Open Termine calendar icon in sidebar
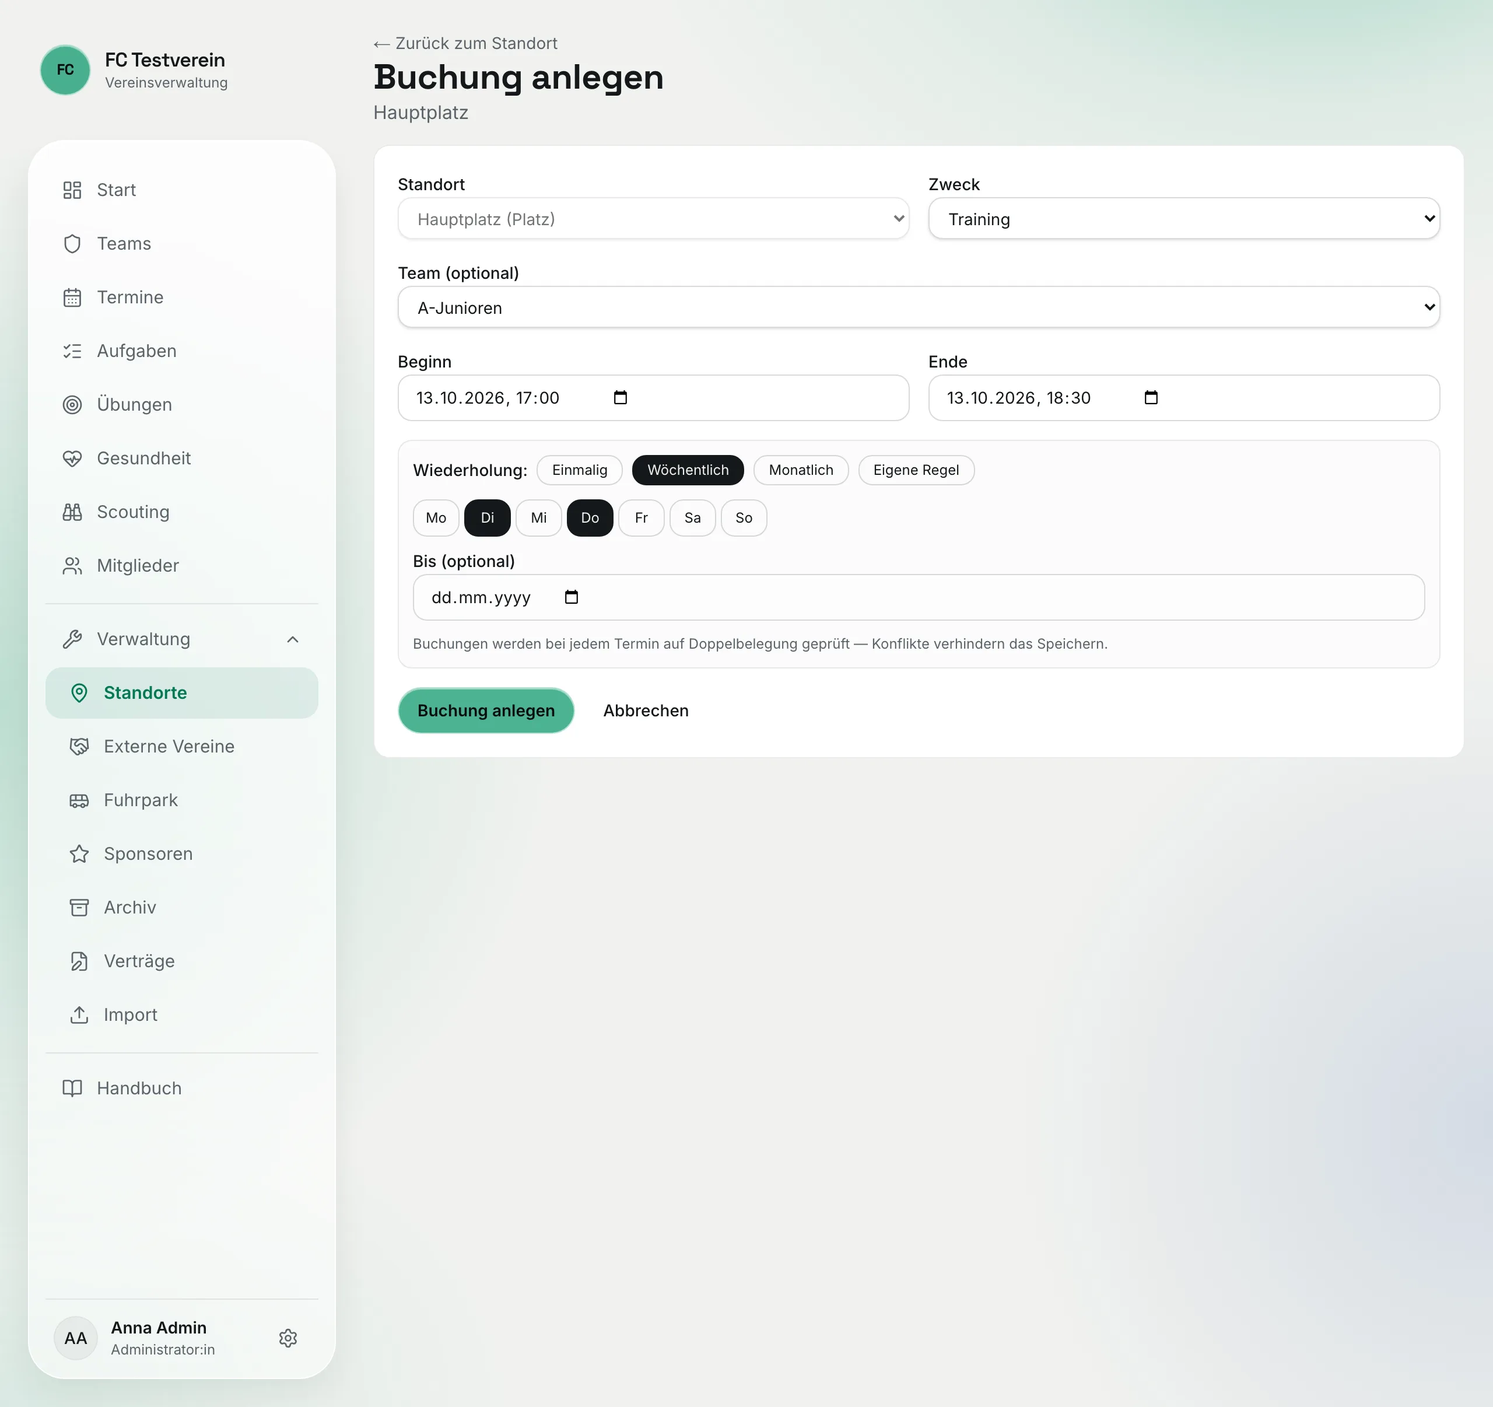This screenshot has width=1493, height=1407. click(x=72, y=297)
